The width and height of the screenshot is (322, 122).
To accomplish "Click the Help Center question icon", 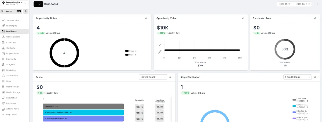I will 3,115.
